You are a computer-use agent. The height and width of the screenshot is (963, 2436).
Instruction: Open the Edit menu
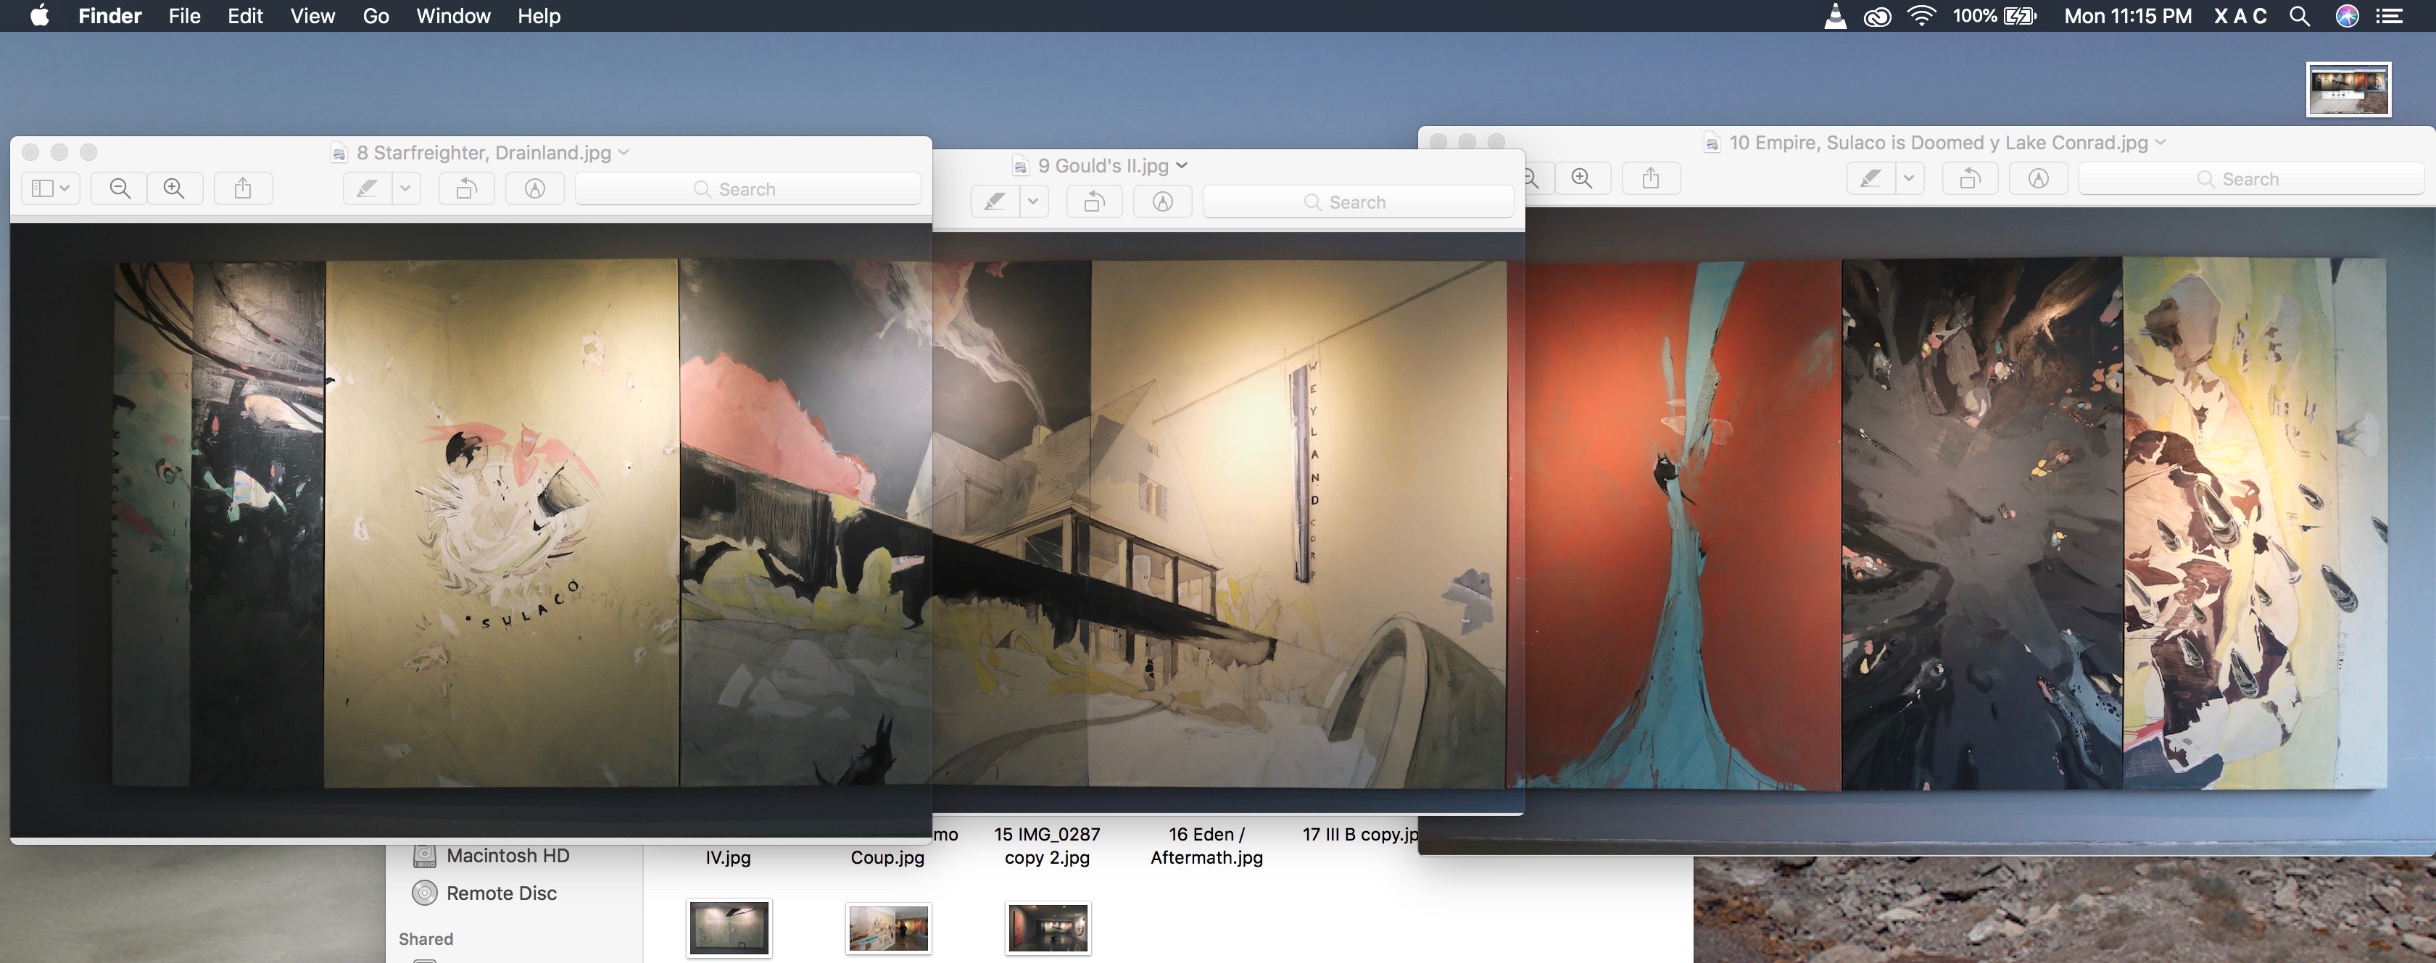tap(245, 16)
